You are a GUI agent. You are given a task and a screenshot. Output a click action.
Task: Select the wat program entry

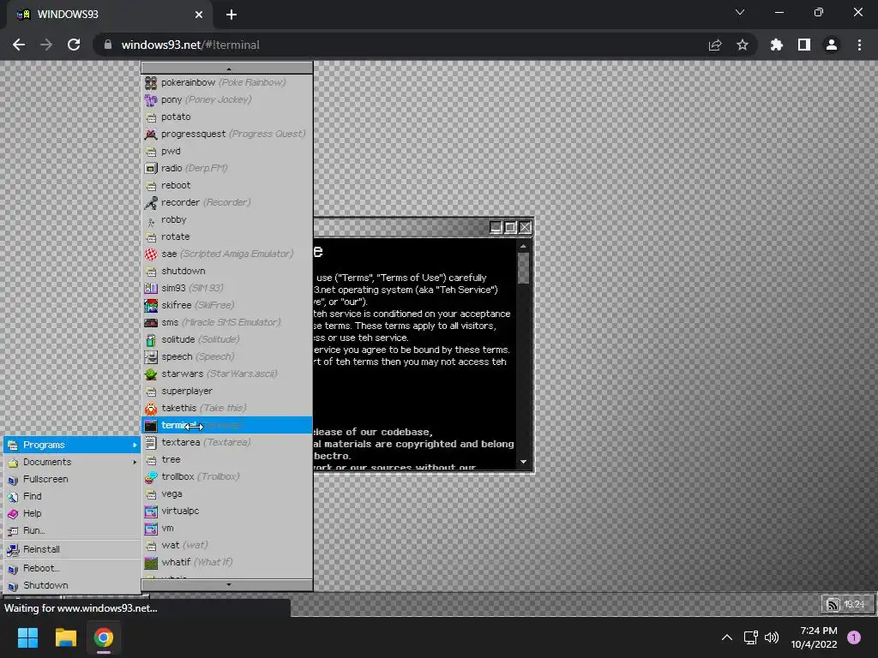coord(227,545)
